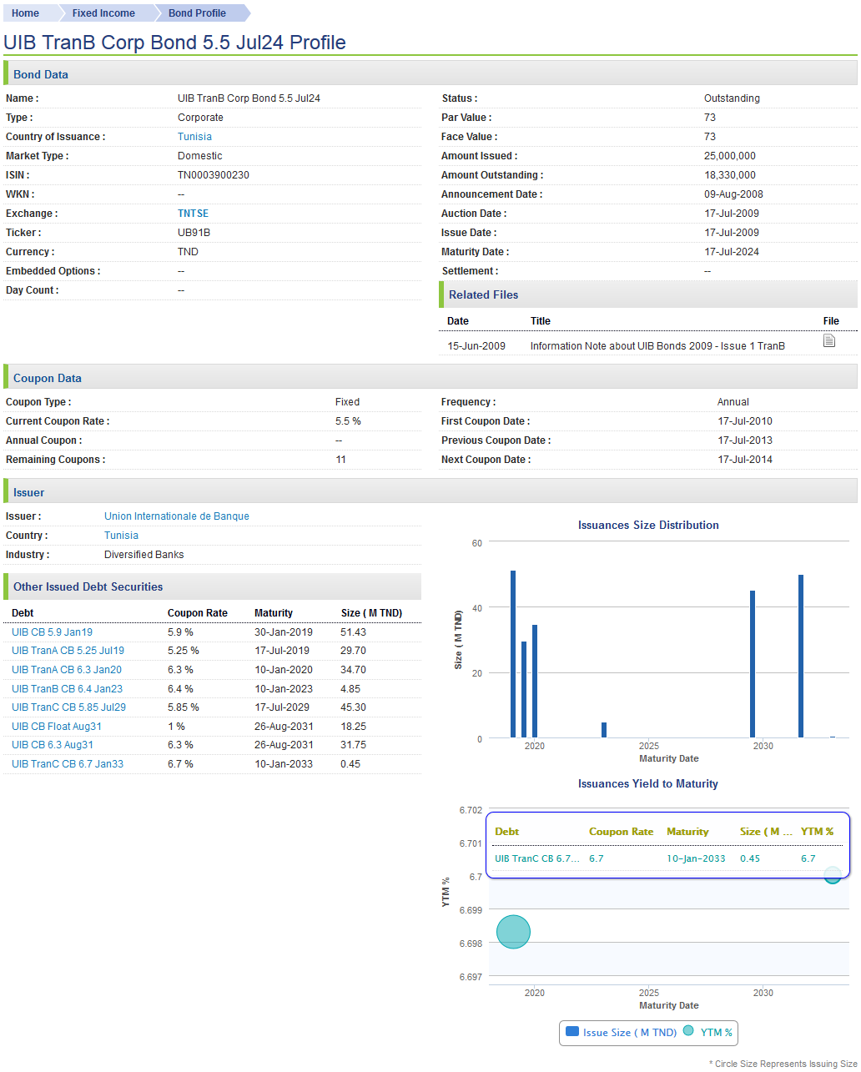Image resolution: width=861 pixels, height=1072 pixels.
Task: Click the Related Files date 15-Jun-2009
Action: tap(476, 346)
